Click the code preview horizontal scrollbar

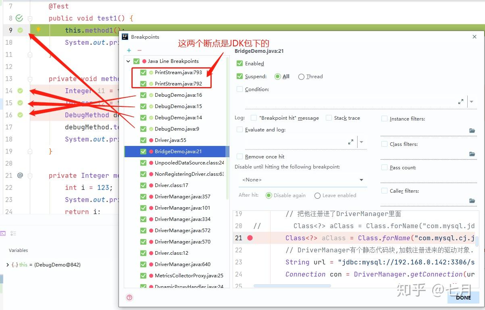click(x=292, y=286)
